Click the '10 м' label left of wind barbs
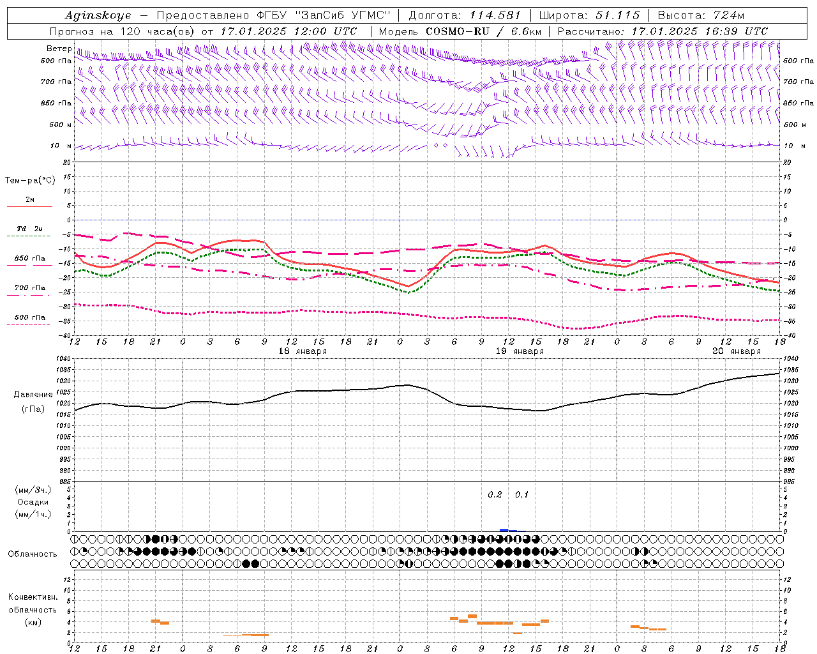This screenshot has height=654, width=817. click(x=61, y=146)
